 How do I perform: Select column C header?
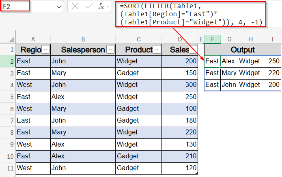138,39
